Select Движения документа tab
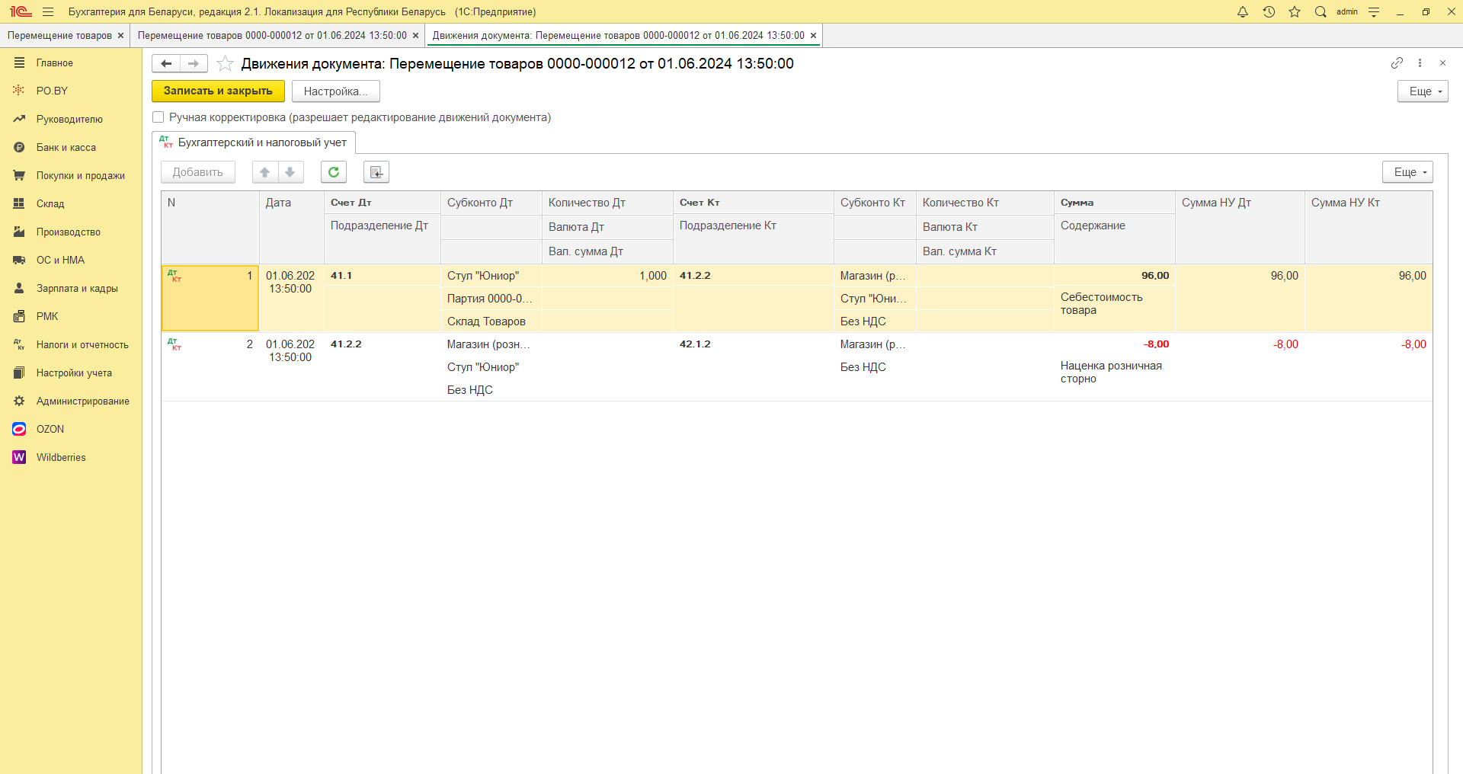The width and height of the screenshot is (1463, 774). (x=618, y=36)
